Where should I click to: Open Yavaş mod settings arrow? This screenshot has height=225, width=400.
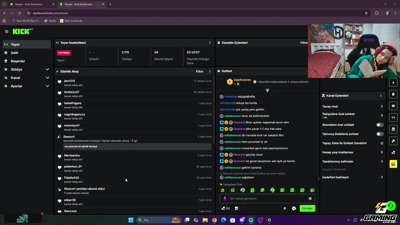382,107
